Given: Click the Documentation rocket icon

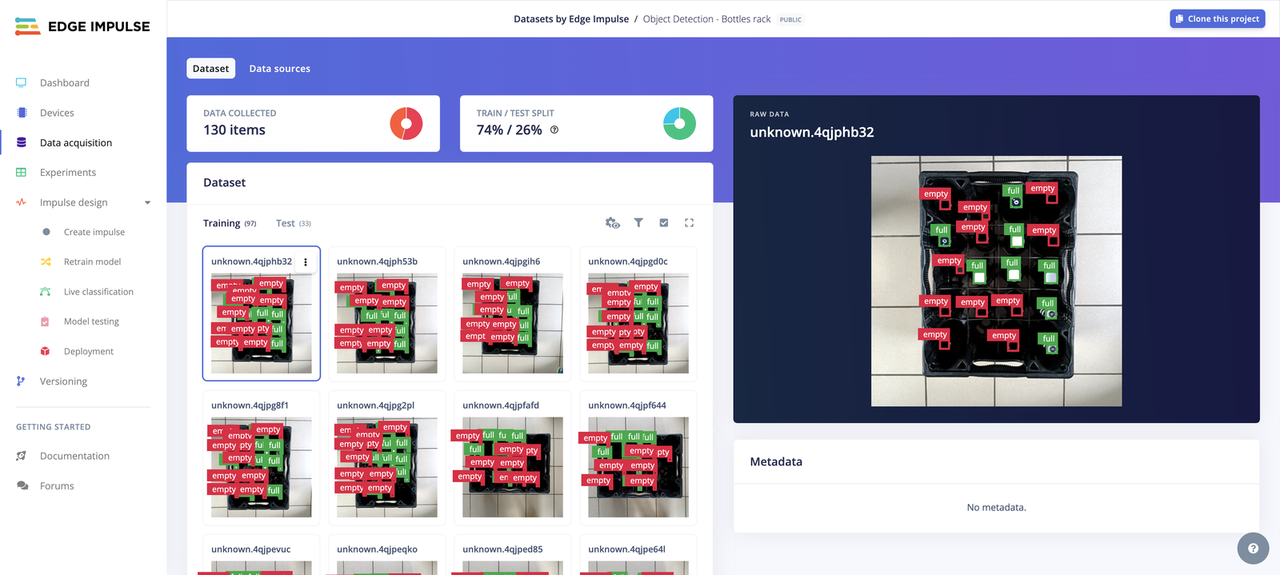Looking at the screenshot, I should coord(22,456).
